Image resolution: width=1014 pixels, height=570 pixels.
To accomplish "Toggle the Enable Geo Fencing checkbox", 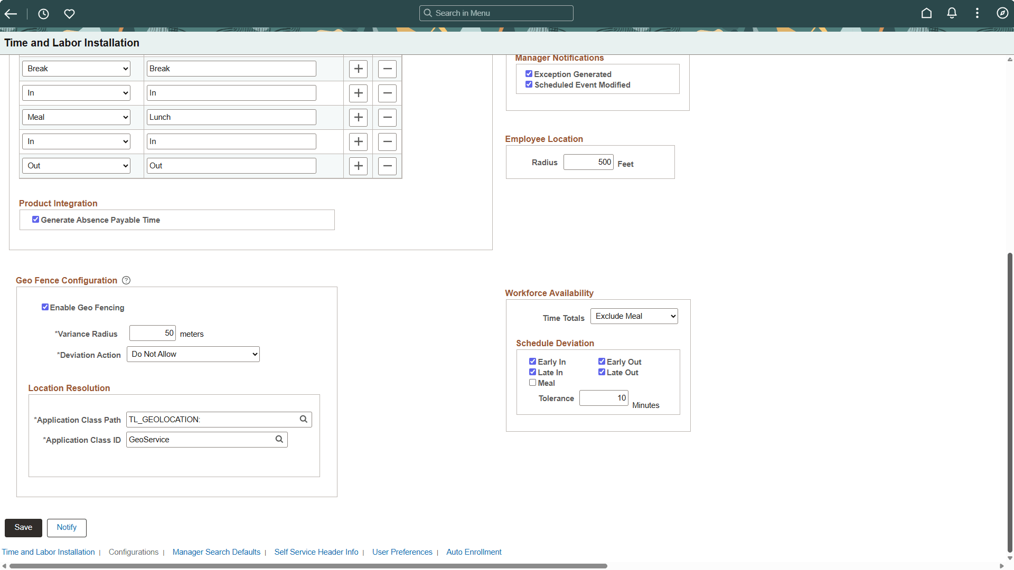I will click(45, 307).
